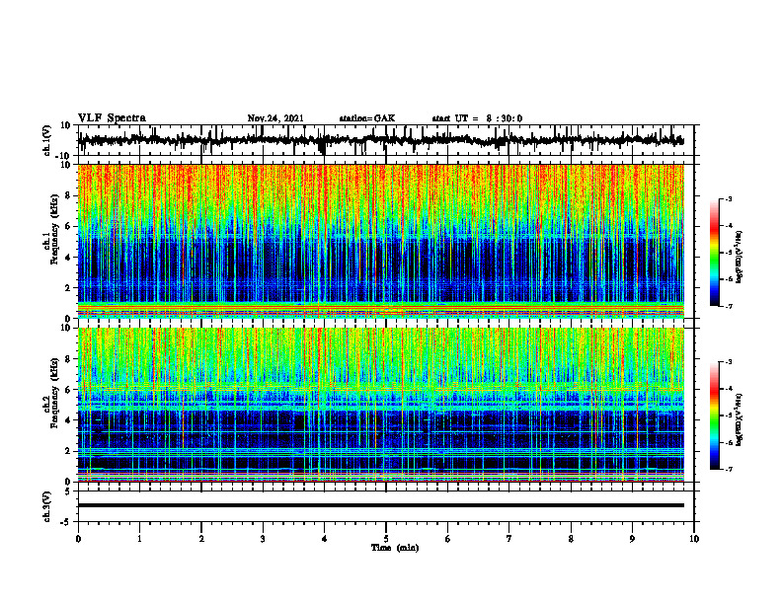Click the ch.2 spectrogram color scale bar

pyautogui.click(x=715, y=415)
